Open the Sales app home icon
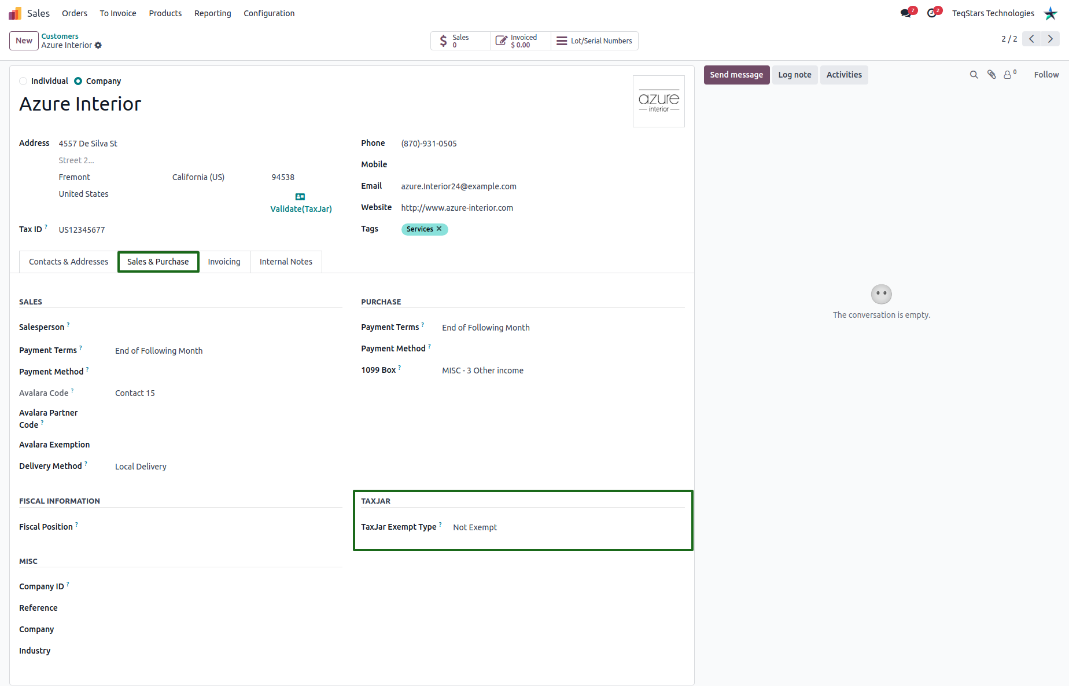The width and height of the screenshot is (1069, 686). click(x=15, y=13)
